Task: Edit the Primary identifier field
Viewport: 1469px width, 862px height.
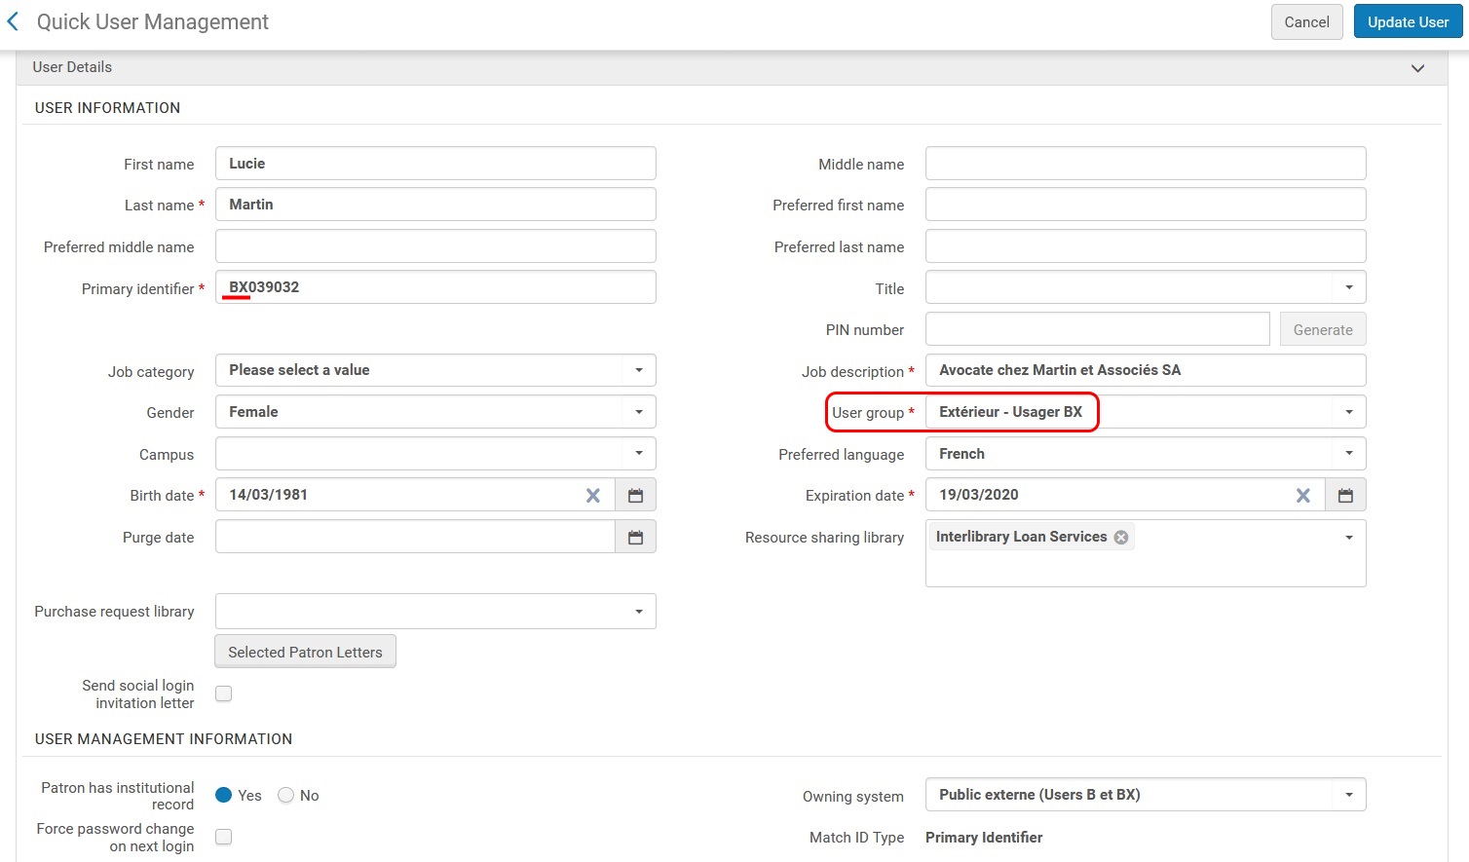Action: [435, 287]
